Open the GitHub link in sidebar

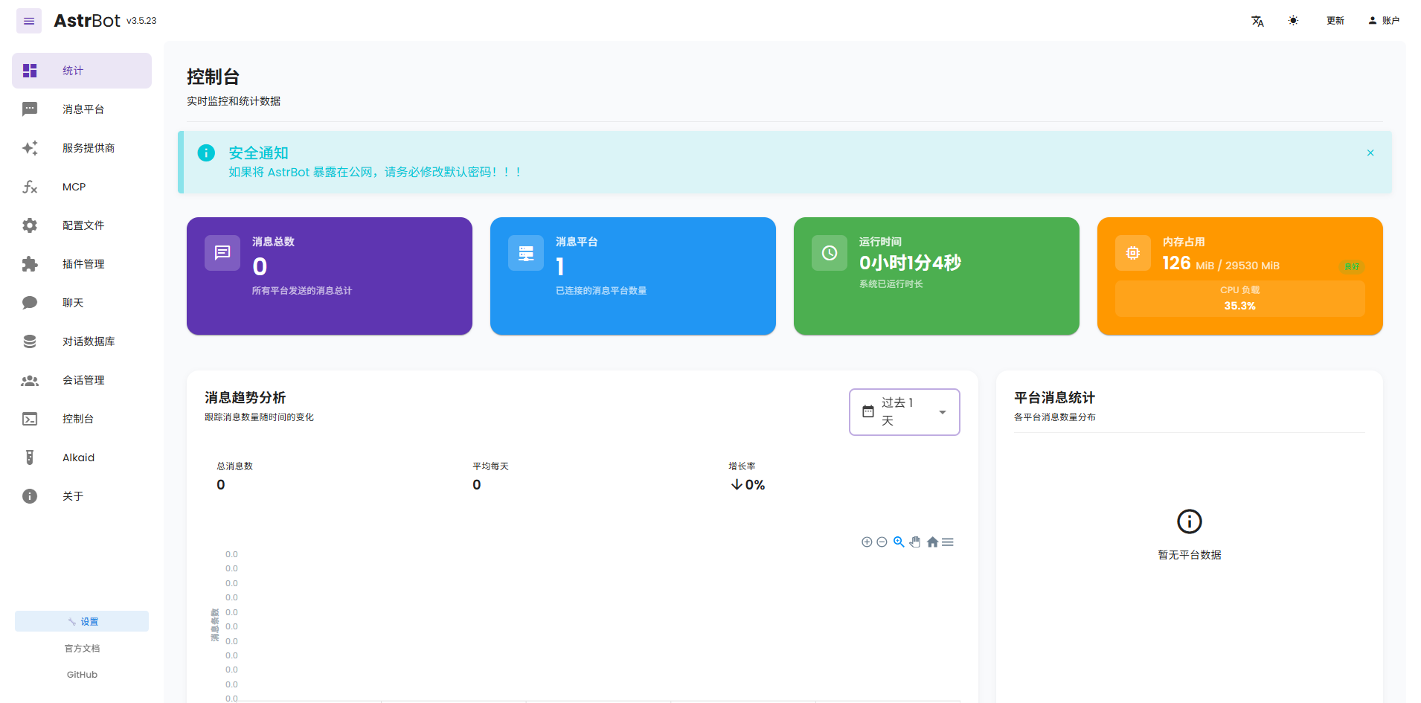pos(82,675)
